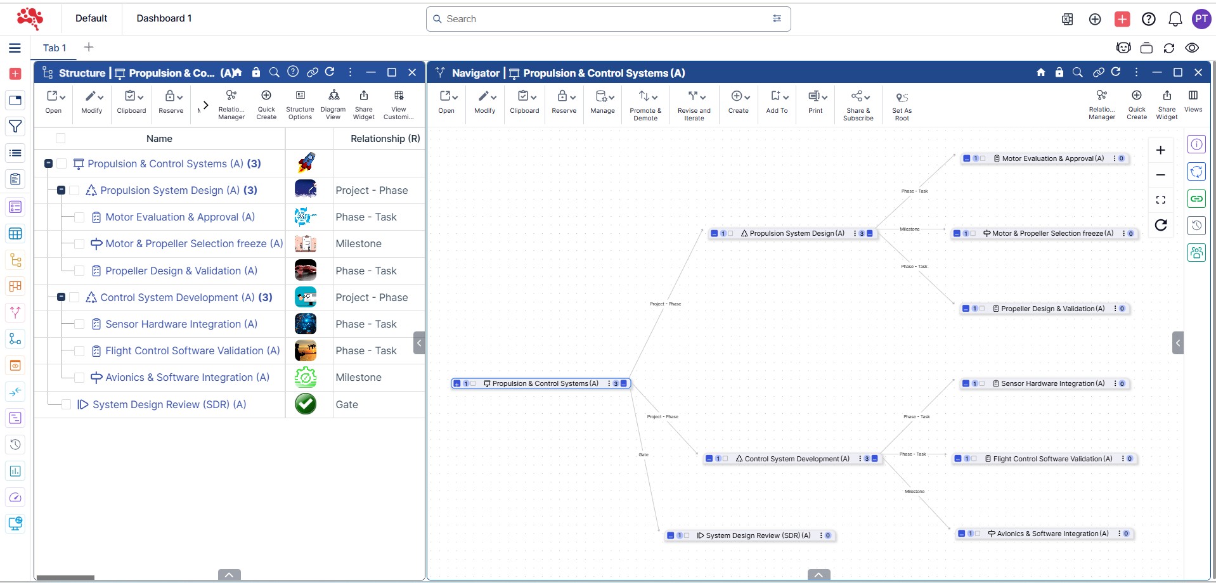Open Share & Subscribe in Navigator toolbar

[x=858, y=105]
